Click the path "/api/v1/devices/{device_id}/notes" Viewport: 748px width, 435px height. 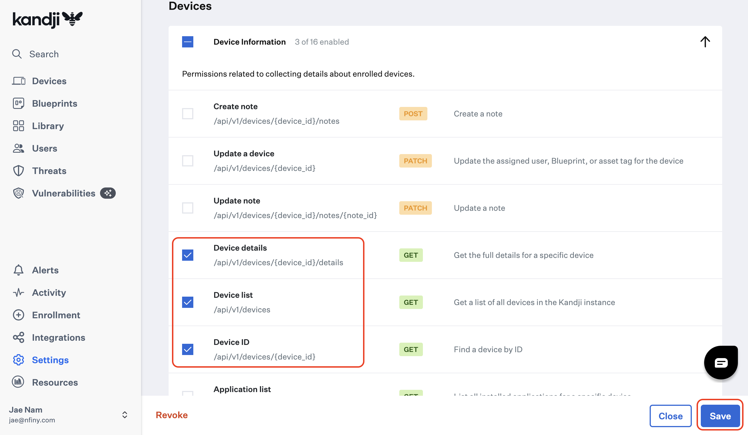click(276, 121)
